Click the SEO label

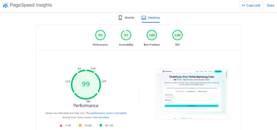click(177, 45)
